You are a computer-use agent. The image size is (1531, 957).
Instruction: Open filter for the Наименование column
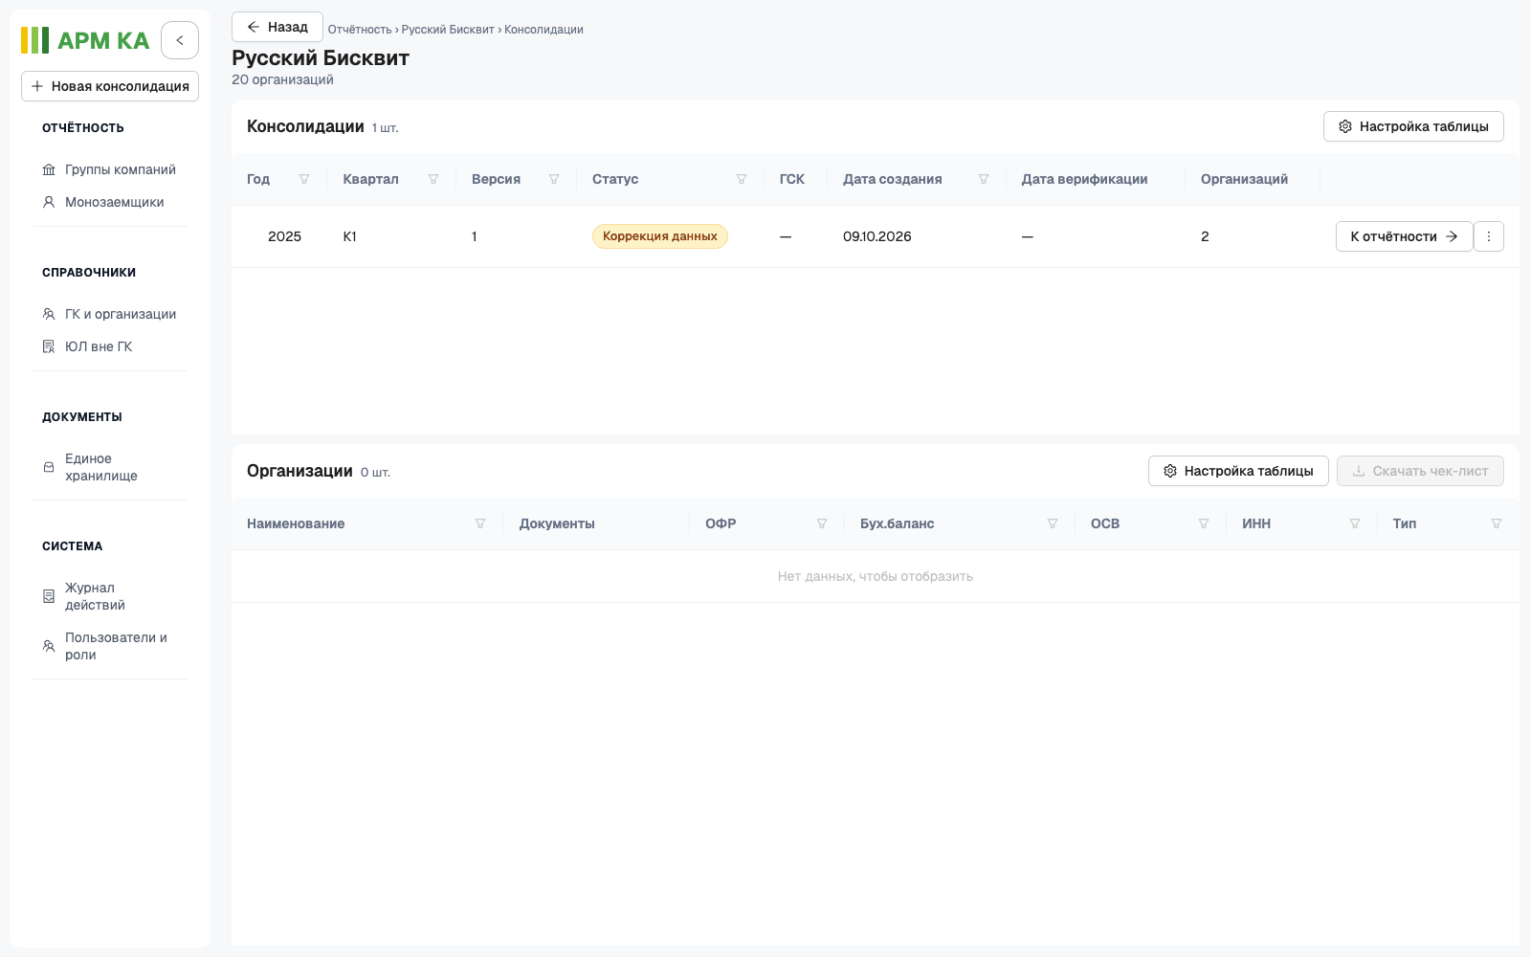[480, 523]
